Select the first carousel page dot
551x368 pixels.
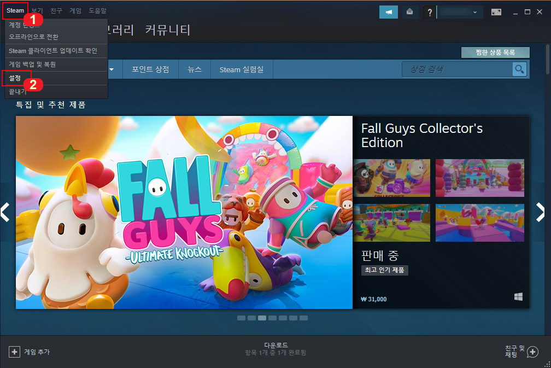pyautogui.click(x=242, y=318)
